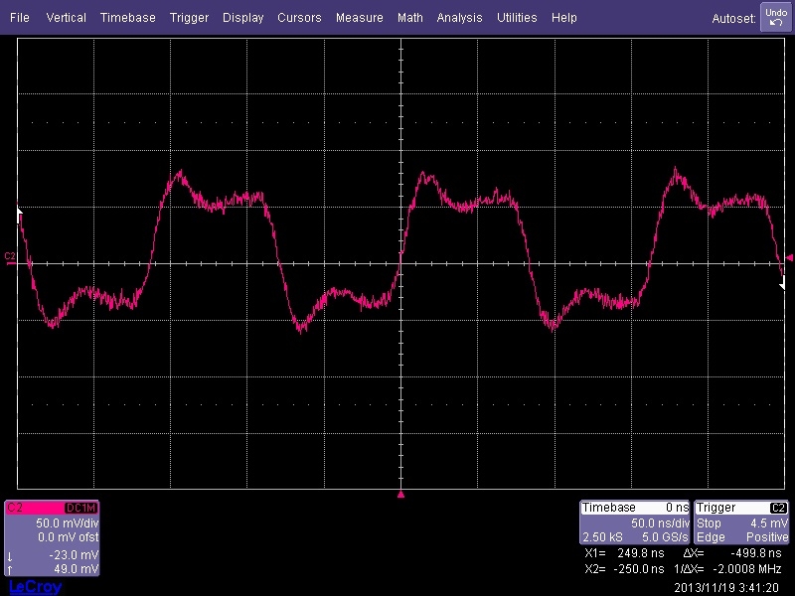Open the File menu

(x=20, y=18)
